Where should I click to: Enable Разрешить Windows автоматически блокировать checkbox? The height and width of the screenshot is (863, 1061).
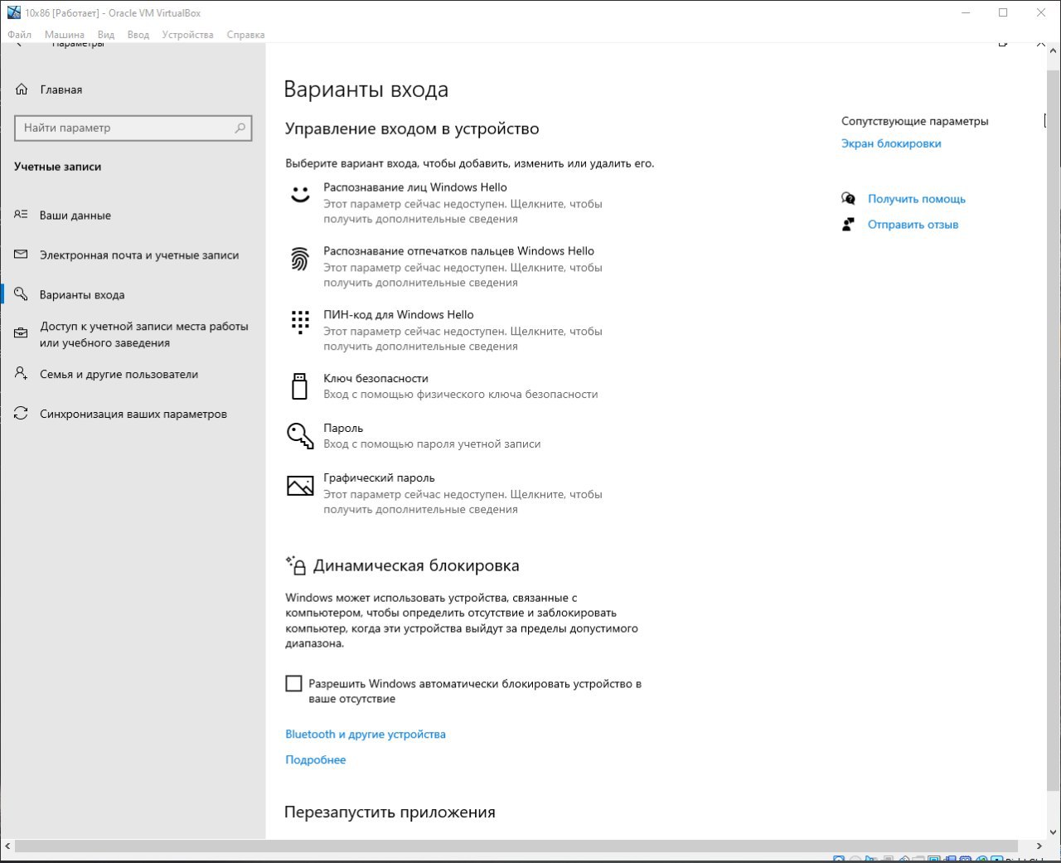293,683
